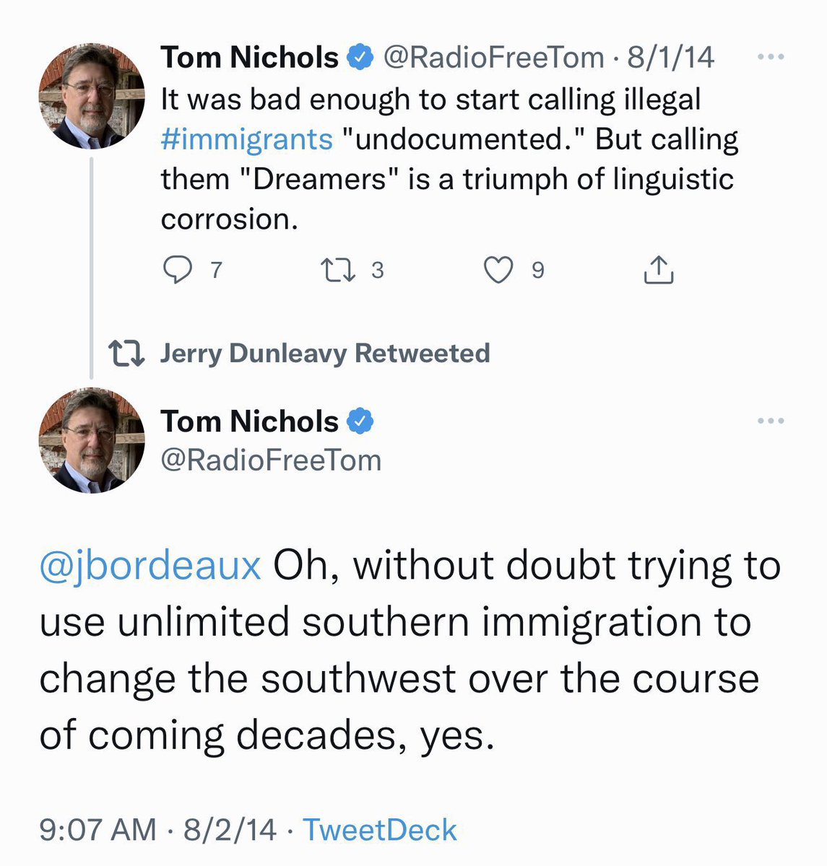Open Tom Nichols avatar on second tweet
Image resolution: width=827 pixels, height=866 pixels.
point(92,440)
